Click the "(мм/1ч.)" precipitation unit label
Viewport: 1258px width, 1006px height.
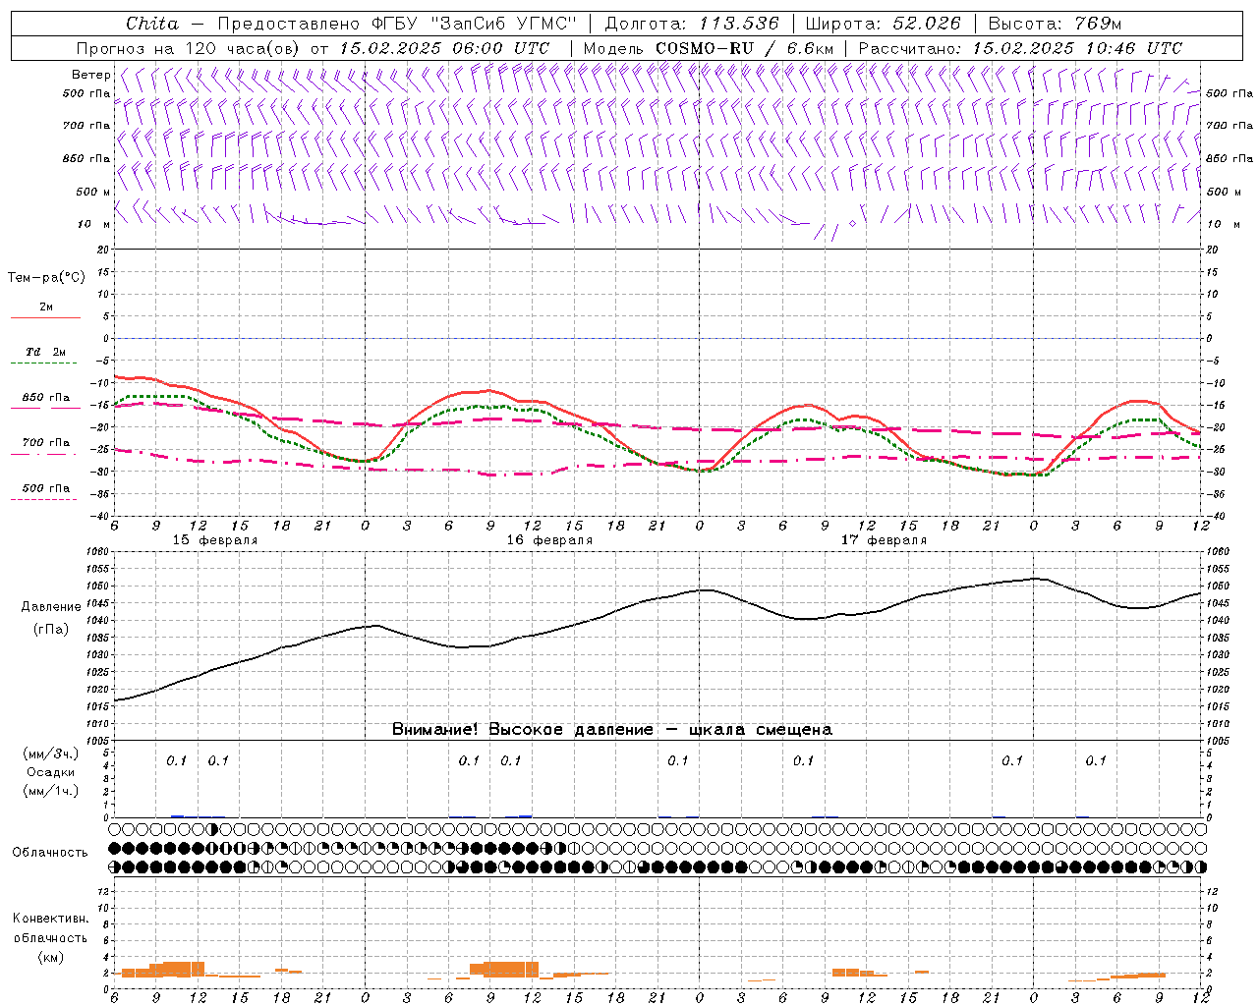[51, 791]
